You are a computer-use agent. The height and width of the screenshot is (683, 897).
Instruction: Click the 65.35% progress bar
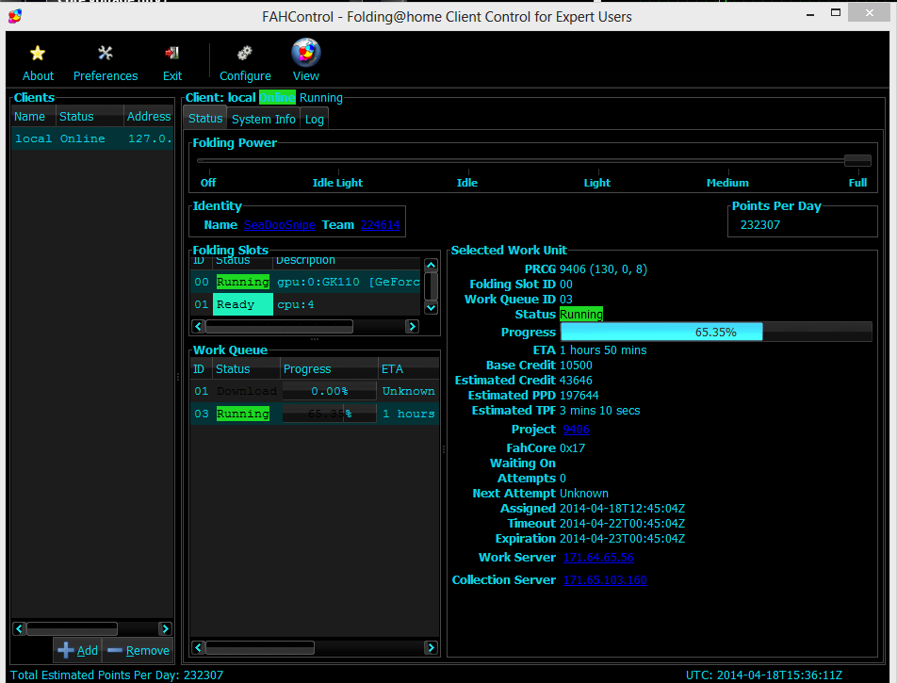pos(716,332)
